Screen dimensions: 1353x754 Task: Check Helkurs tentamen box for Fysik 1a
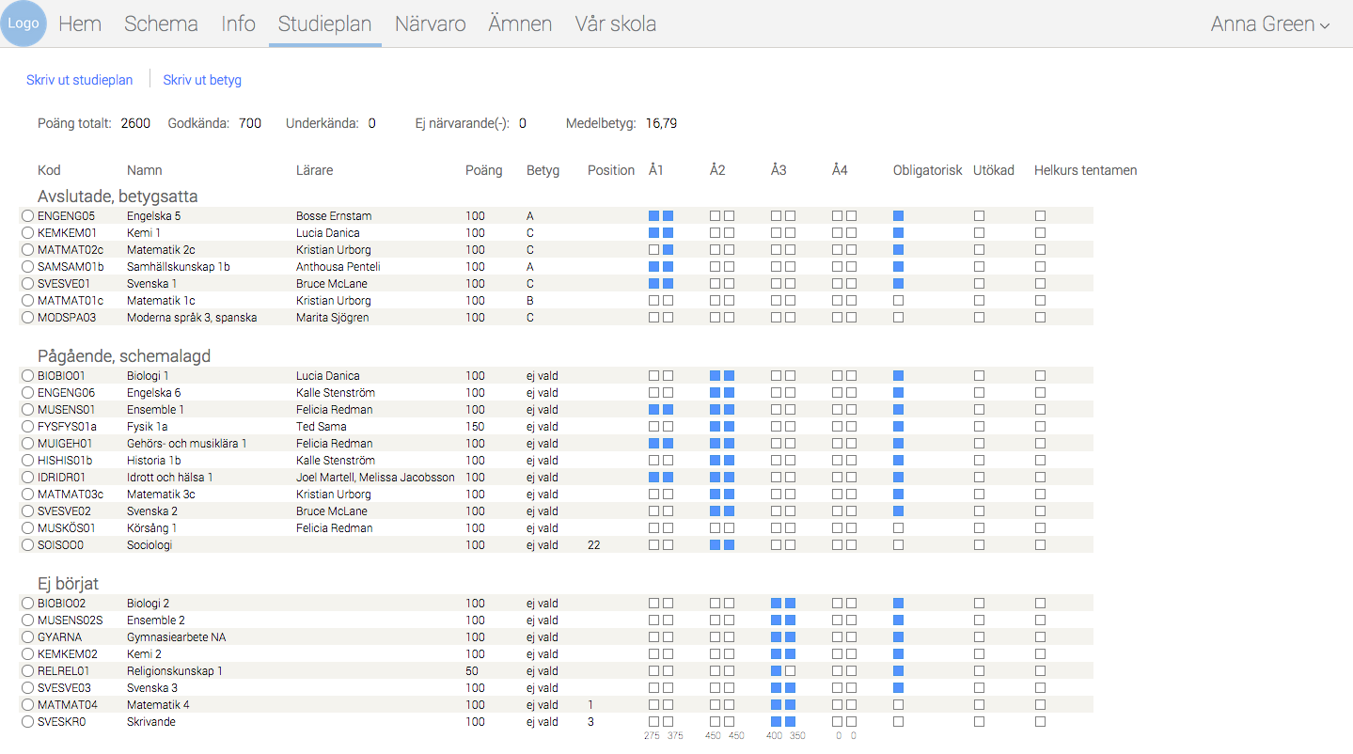tap(1040, 427)
